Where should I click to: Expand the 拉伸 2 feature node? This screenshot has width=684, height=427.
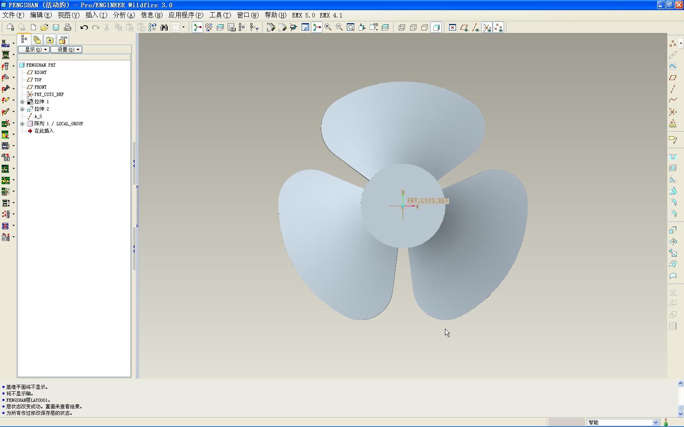tap(22, 109)
